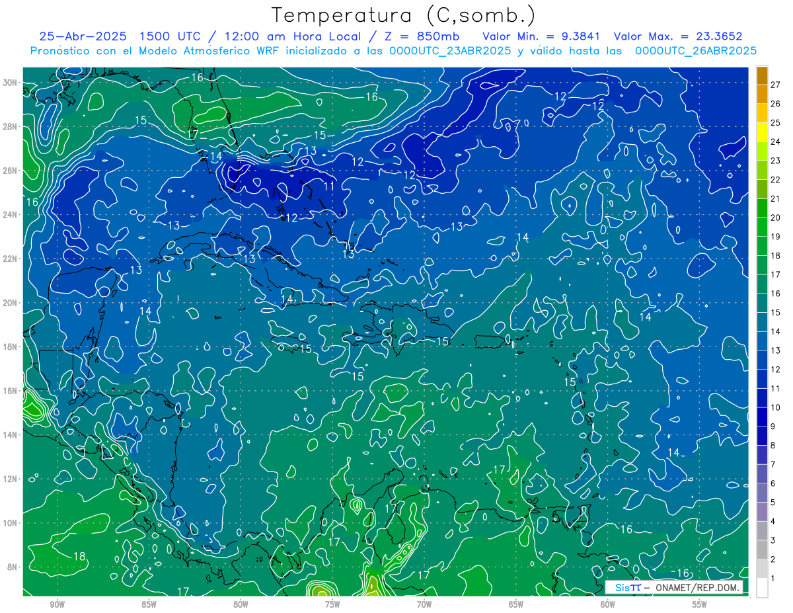Click the legend color band labeled 9
This screenshot has height=613, width=793.
point(762,417)
